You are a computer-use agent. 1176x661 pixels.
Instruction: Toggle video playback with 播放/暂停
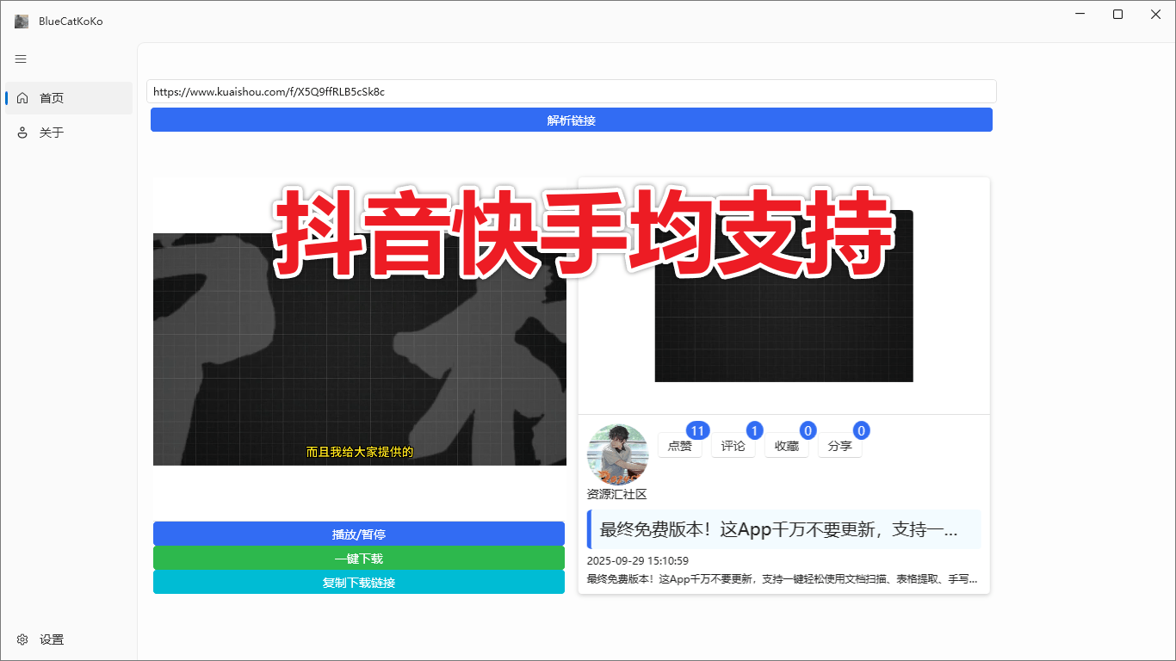[358, 533]
